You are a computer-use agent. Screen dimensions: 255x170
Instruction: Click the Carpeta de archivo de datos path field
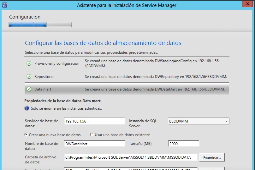[131, 157]
